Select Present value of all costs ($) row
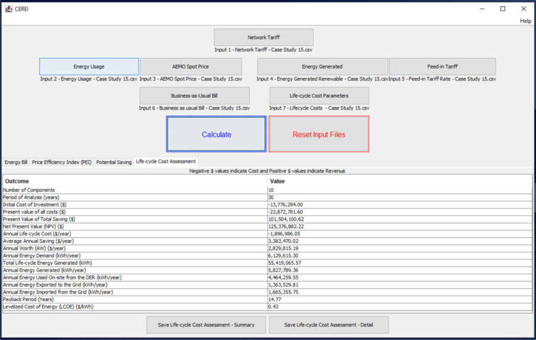536x340 pixels. pyautogui.click(x=267, y=212)
